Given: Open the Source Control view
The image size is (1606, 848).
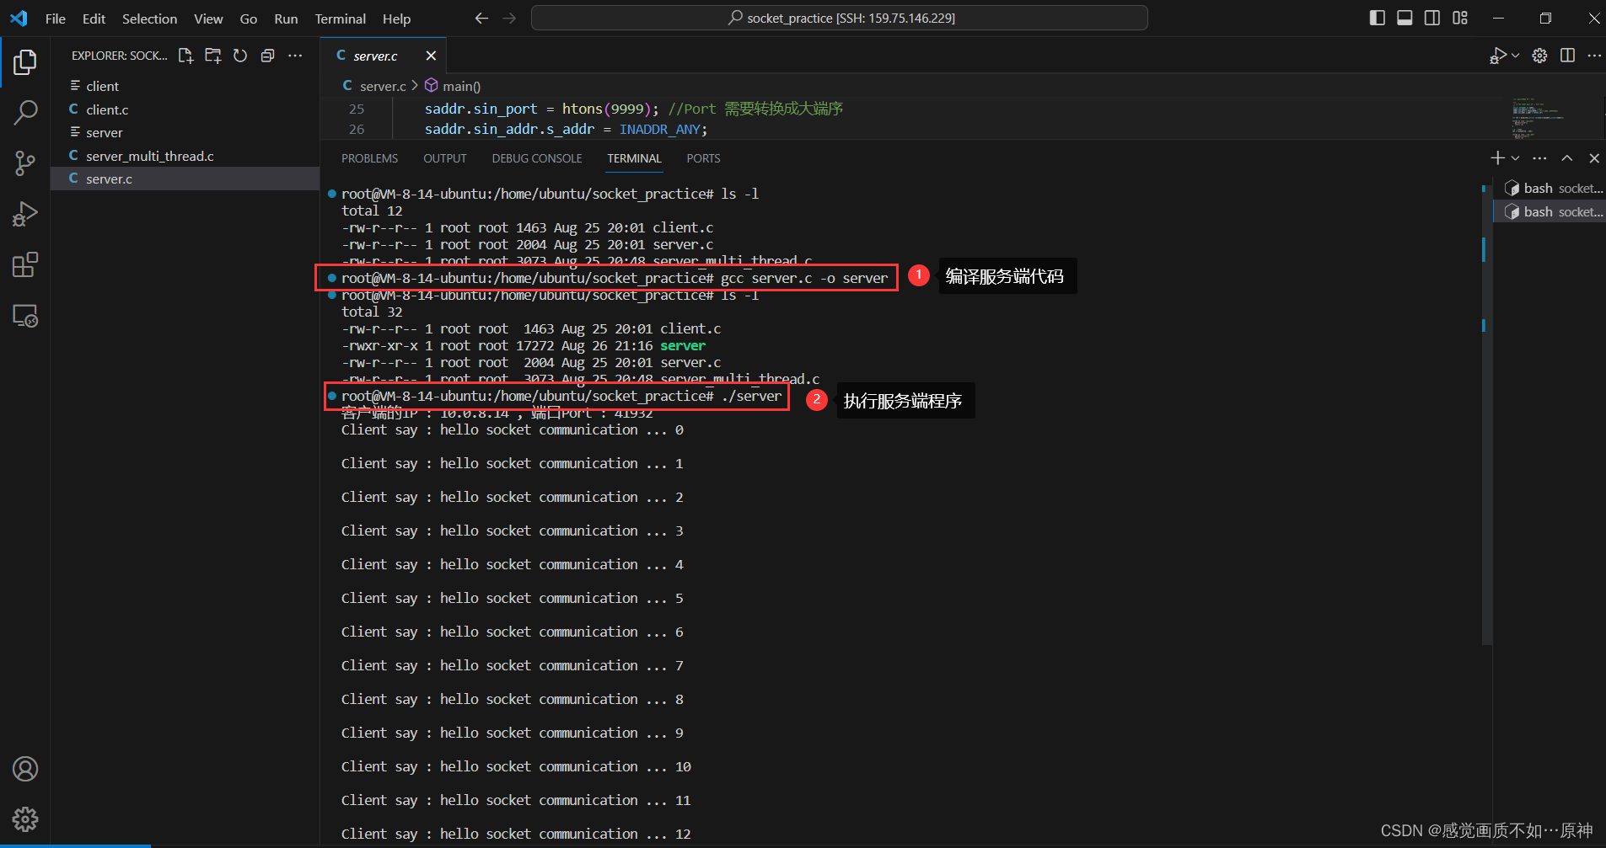Looking at the screenshot, I should click(x=25, y=163).
